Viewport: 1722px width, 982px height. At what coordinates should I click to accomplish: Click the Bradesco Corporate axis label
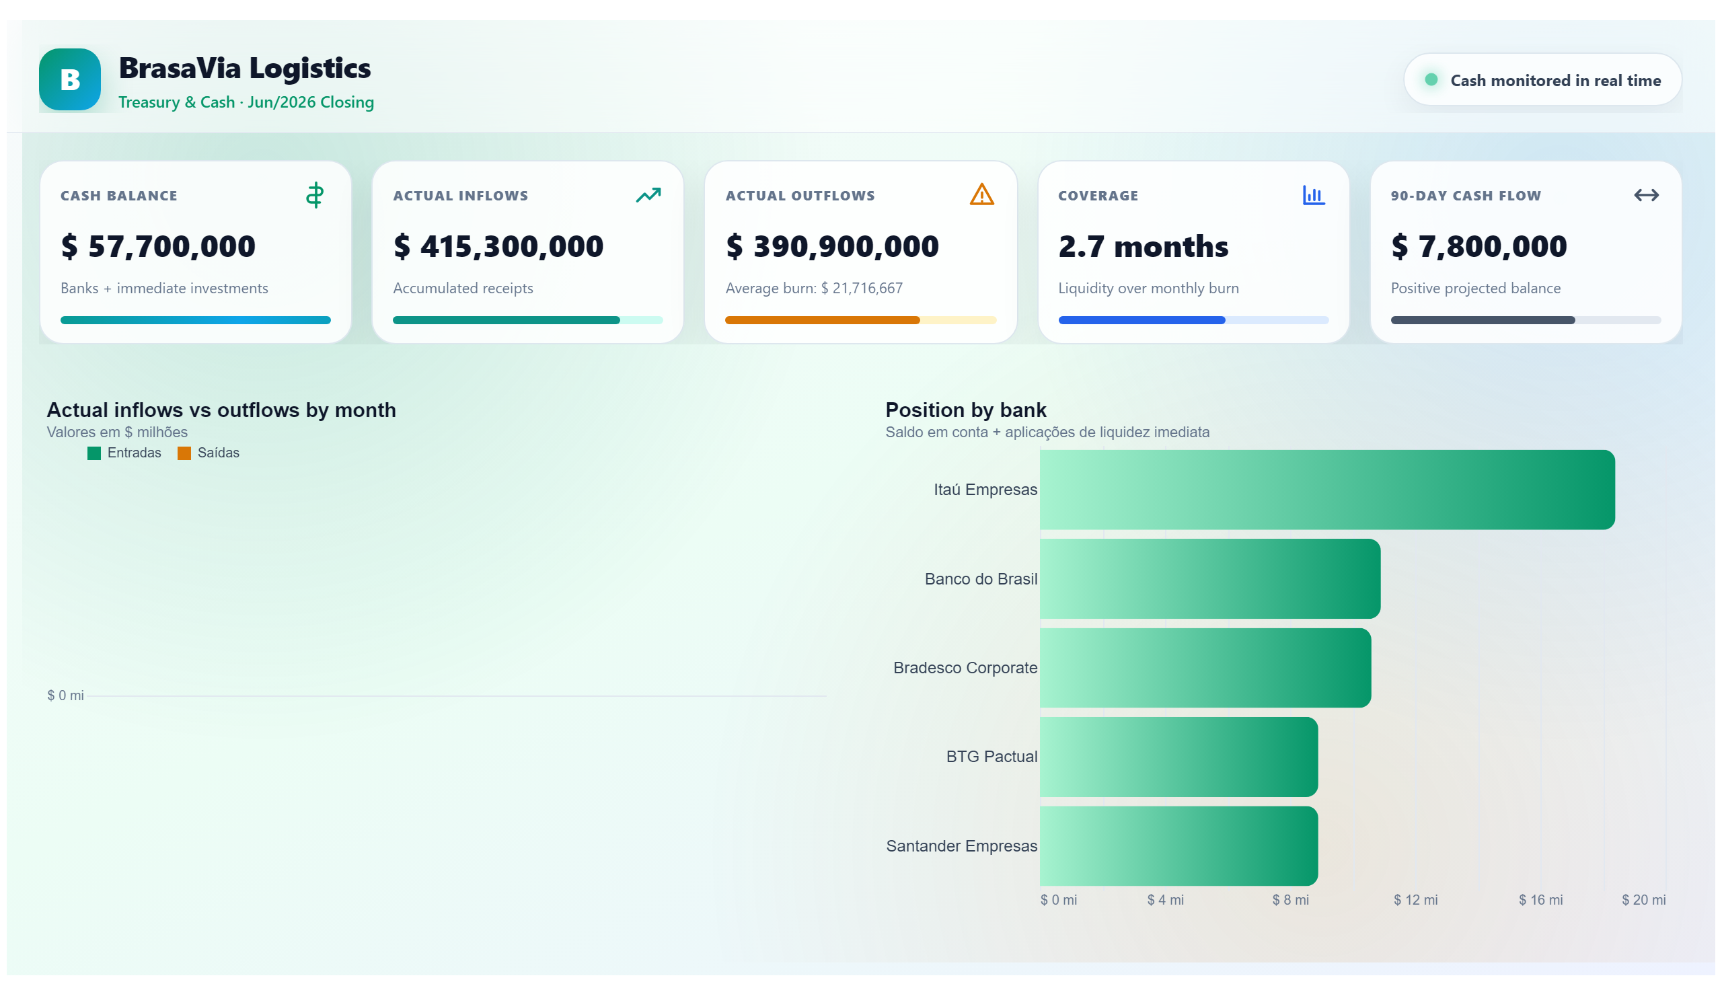965,668
